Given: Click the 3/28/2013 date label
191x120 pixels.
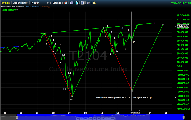Looking at the screenshot, I should [x=135, y=113].
